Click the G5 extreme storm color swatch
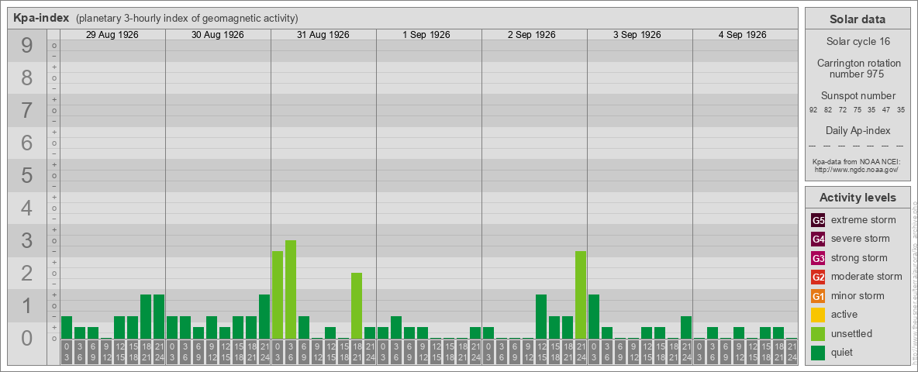 tap(818, 221)
